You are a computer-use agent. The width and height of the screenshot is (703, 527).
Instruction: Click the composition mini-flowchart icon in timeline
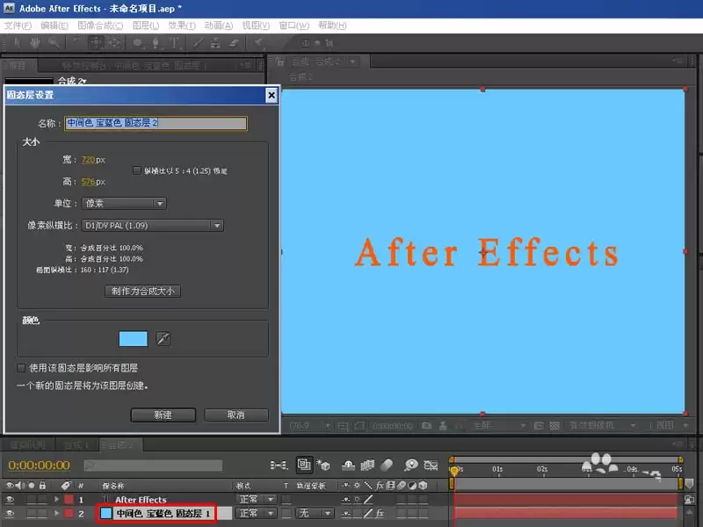(279, 466)
